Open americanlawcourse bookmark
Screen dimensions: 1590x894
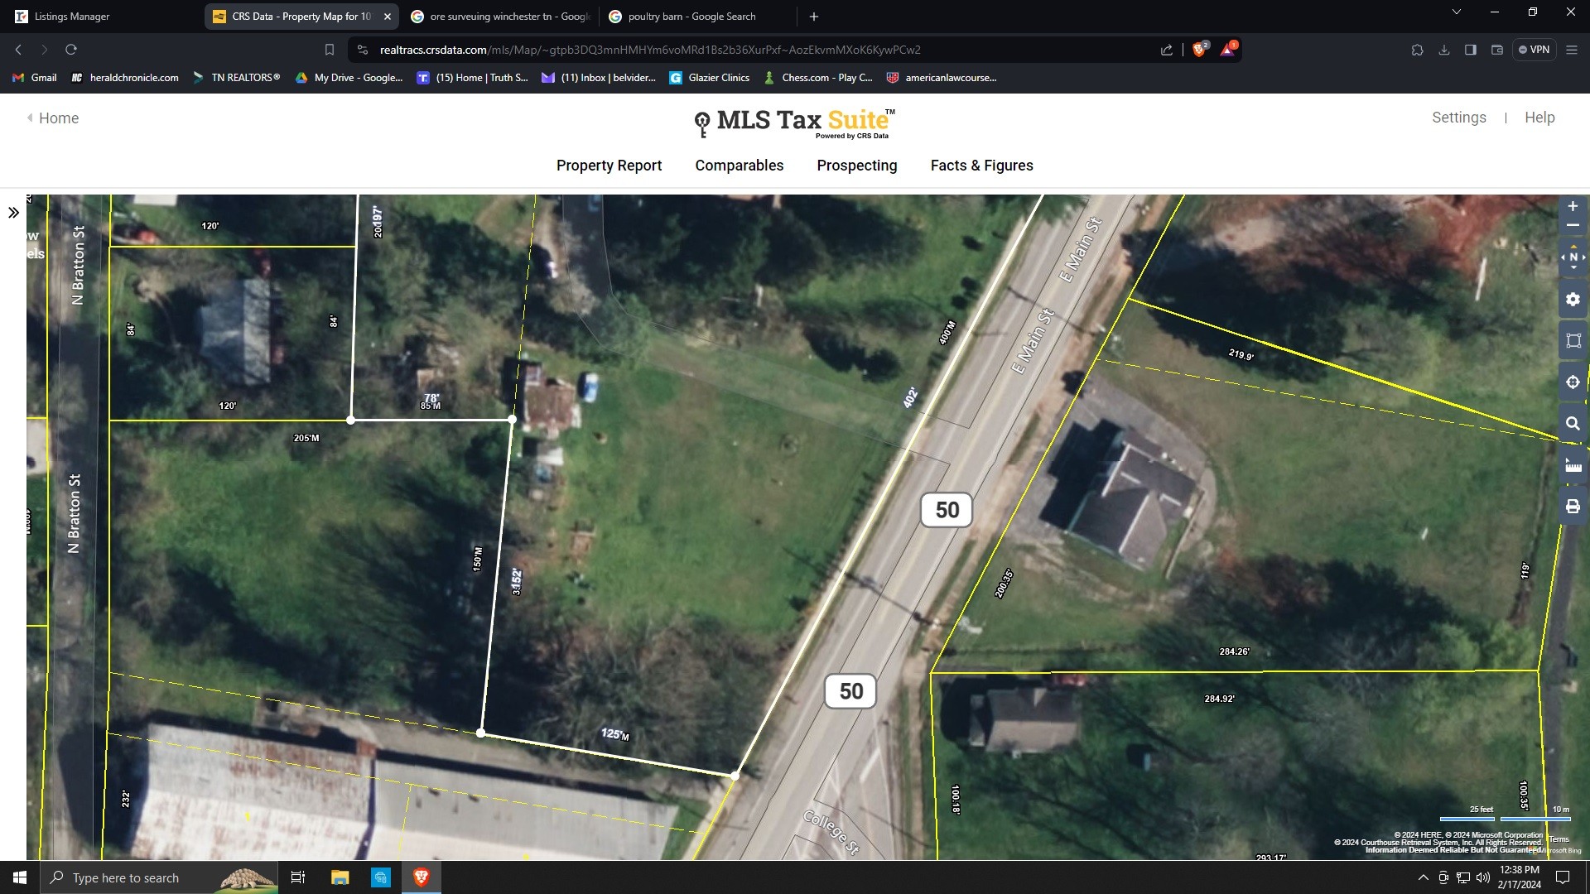click(942, 78)
